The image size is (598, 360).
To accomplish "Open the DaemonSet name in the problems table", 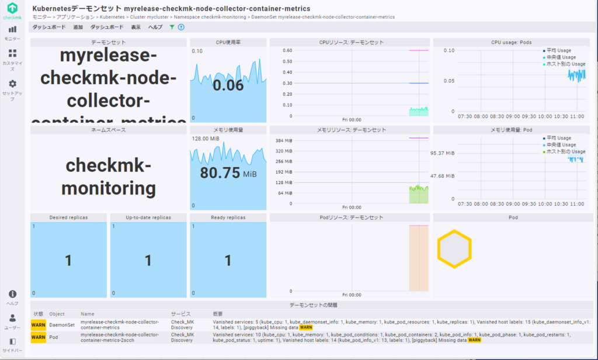I will coord(120,325).
